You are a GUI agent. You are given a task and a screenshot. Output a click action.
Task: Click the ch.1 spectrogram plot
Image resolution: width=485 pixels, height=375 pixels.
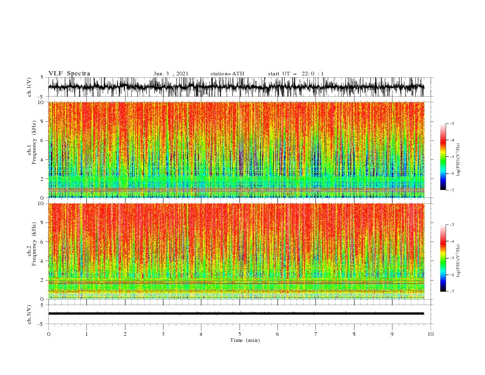pyautogui.click(x=236, y=150)
